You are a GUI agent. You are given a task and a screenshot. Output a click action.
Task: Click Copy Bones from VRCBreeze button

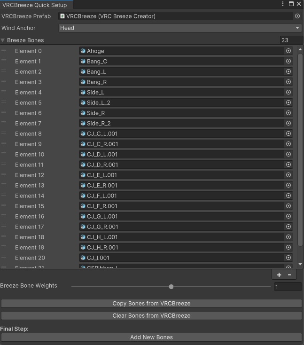(x=151, y=304)
